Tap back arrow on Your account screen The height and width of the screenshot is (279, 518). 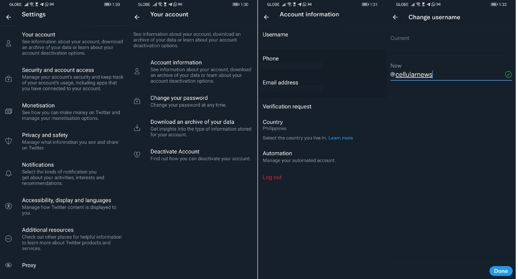coord(137,17)
